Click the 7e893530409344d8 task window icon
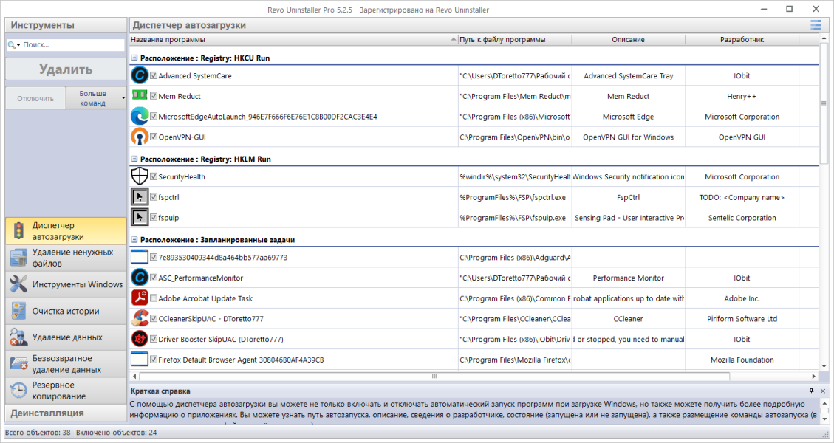834x443 pixels. [x=140, y=257]
